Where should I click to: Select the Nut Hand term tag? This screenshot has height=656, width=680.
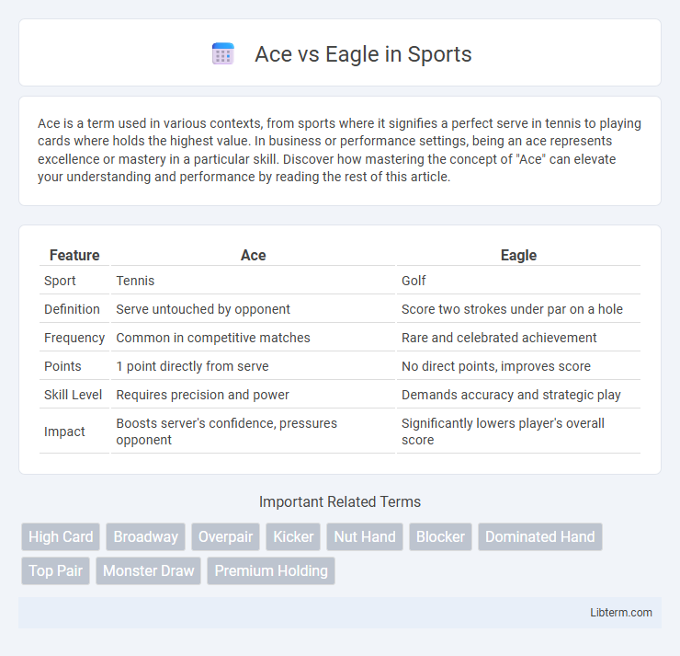coord(365,536)
